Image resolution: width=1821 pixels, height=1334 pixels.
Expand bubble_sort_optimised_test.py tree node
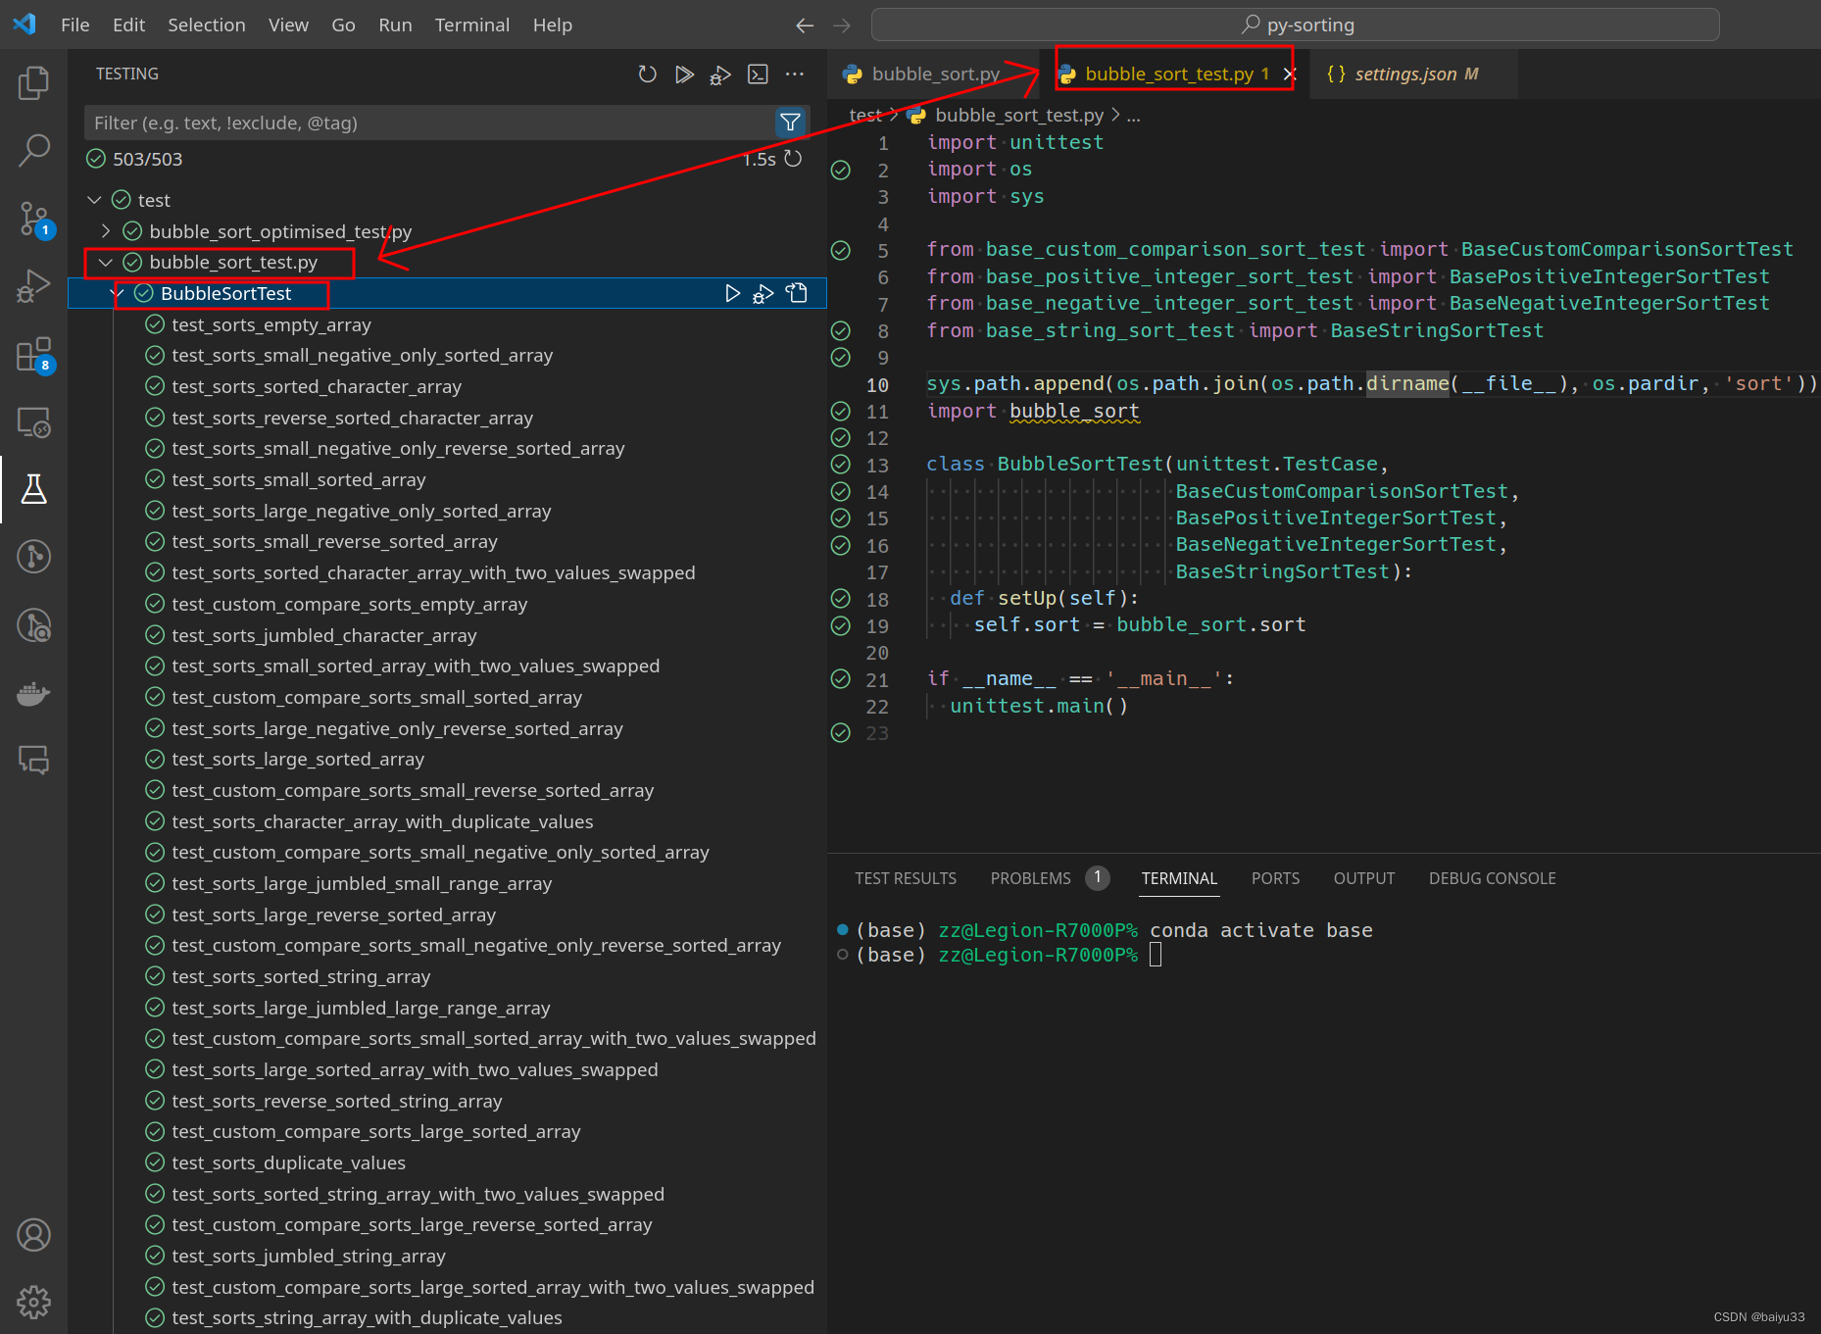point(106,231)
